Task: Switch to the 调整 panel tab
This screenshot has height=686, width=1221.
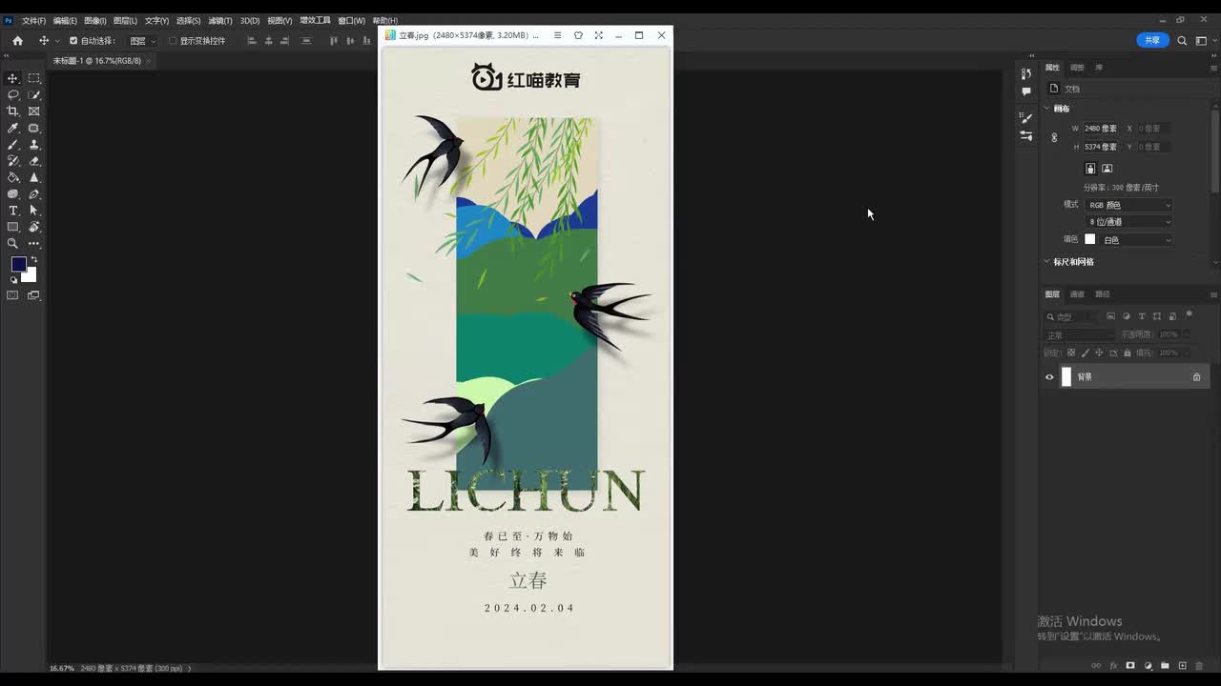Action: point(1077,68)
